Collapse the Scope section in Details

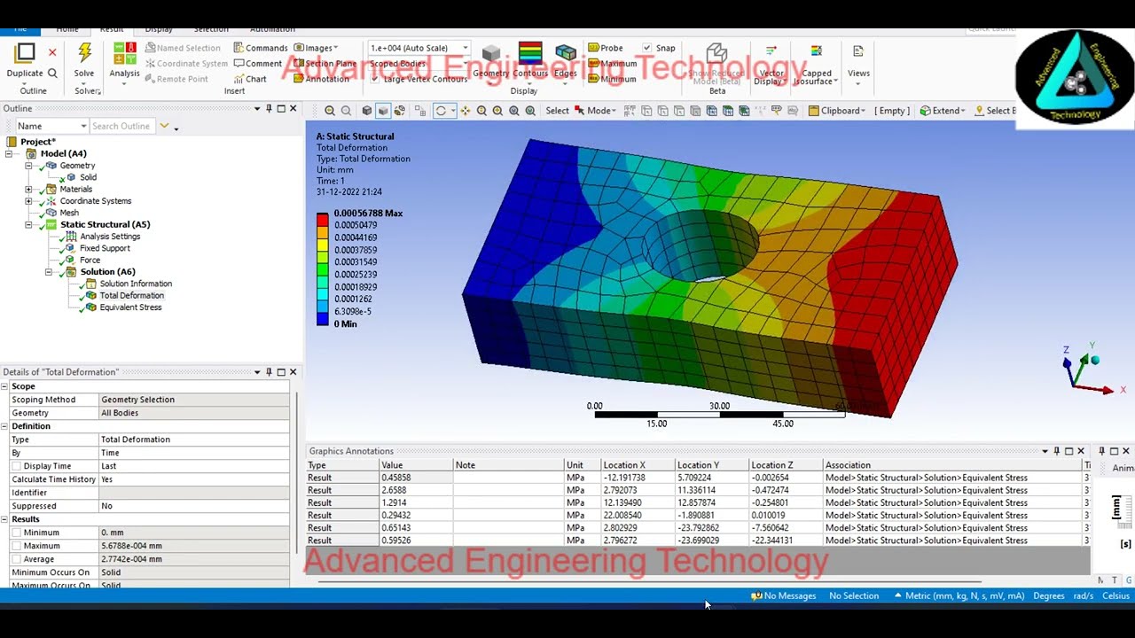(x=4, y=386)
